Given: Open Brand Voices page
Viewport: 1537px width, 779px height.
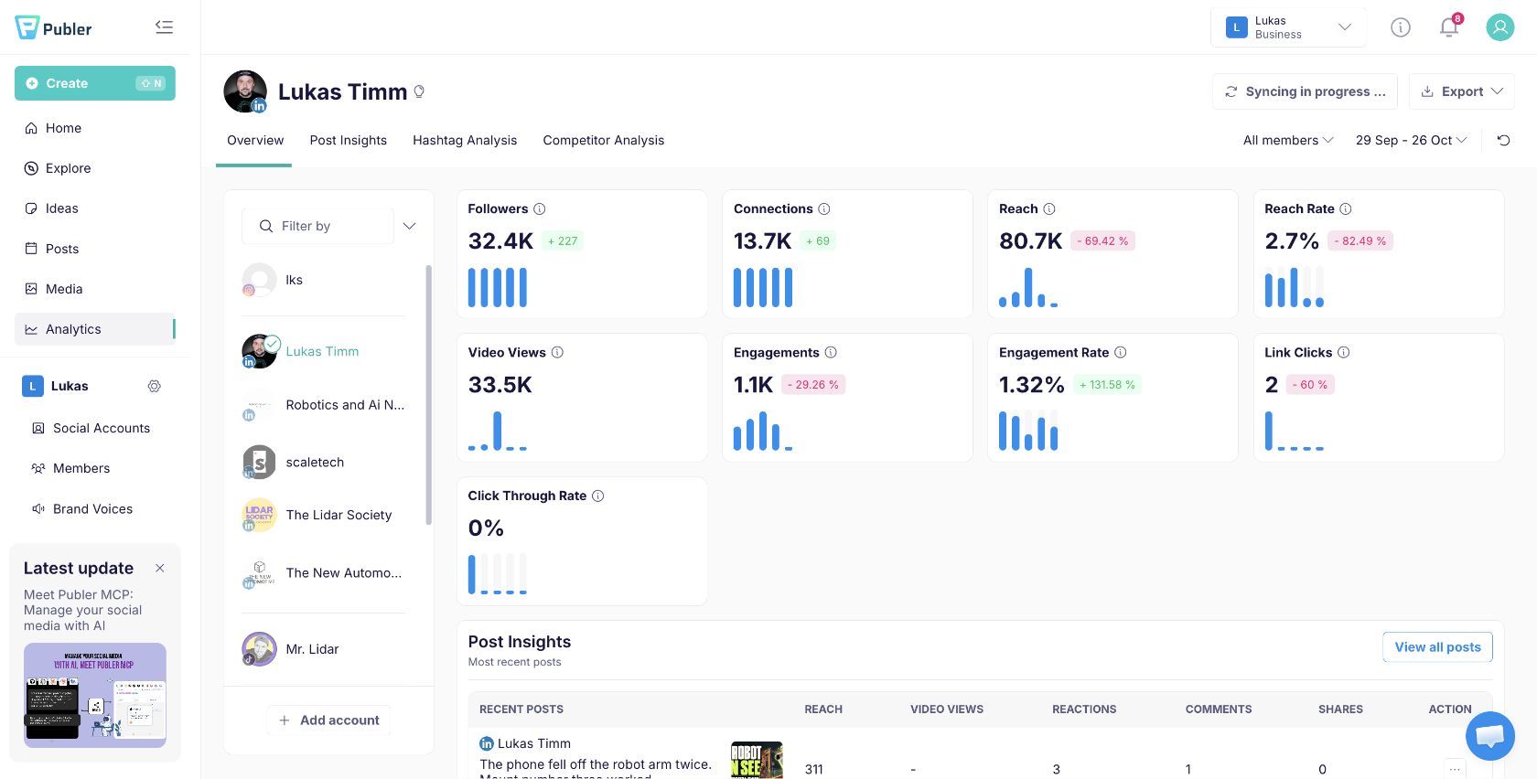Looking at the screenshot, I should pyautogui.click(x=95, y=508).
